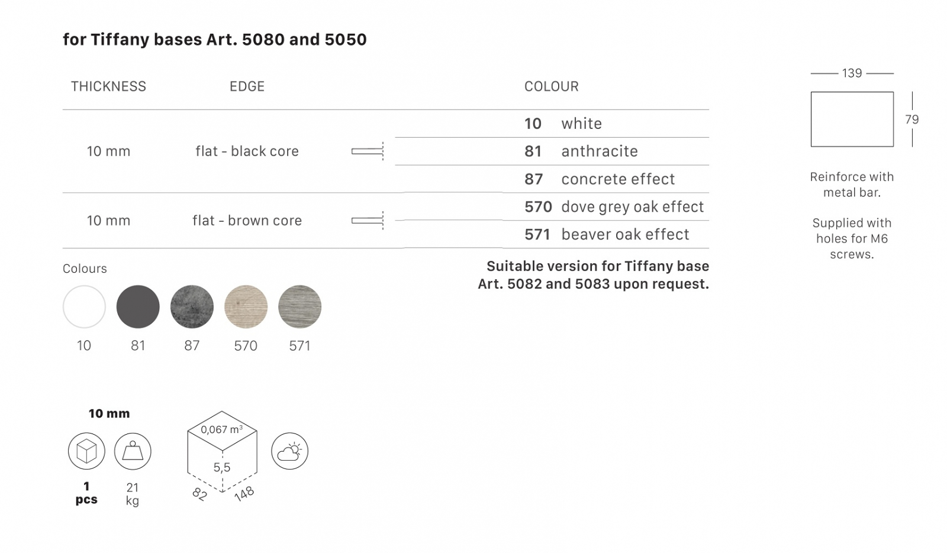Click the black core flat edge profile icon

[x=368, y=151]
